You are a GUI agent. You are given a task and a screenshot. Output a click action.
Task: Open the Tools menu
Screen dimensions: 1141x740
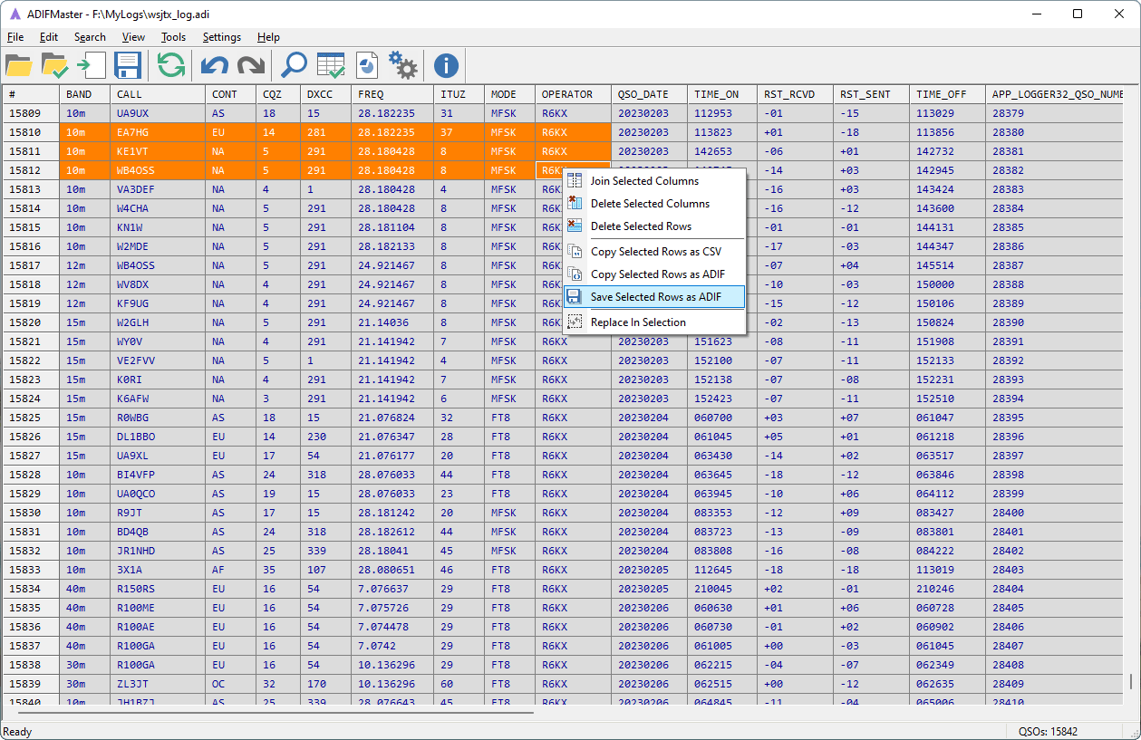(x=173, y=37)
